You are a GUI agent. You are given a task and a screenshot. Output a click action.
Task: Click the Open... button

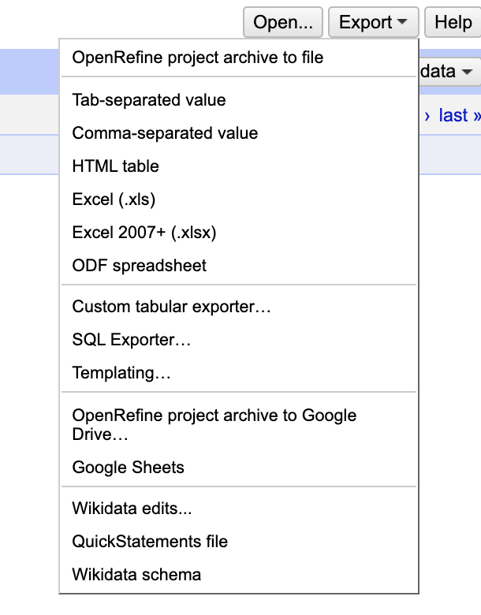coord(283,22)
